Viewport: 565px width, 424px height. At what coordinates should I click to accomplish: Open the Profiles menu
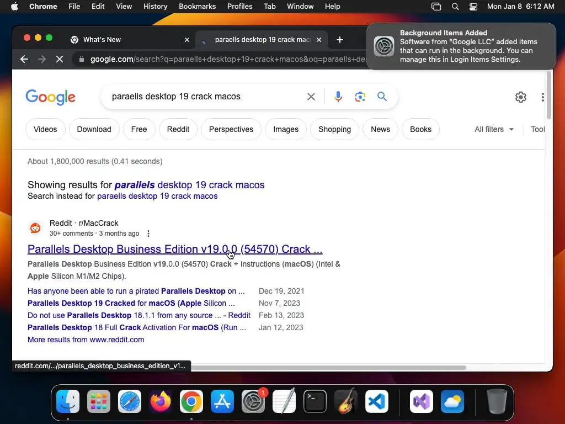point(239,7)
